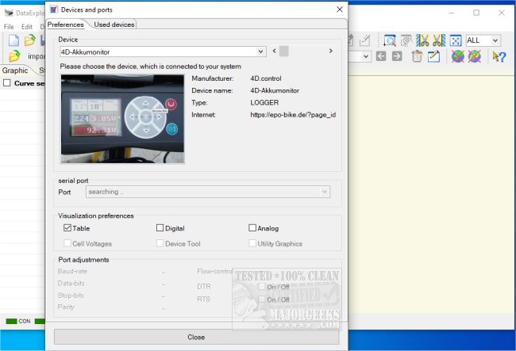516x351 pixels.
Task: Click the second crossed-out globe icon
Action: tap(475, 56)
